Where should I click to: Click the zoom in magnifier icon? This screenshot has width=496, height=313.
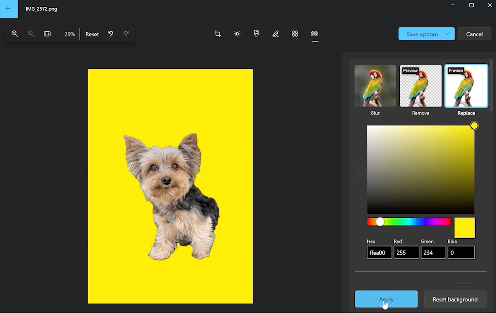pos(15,34)
